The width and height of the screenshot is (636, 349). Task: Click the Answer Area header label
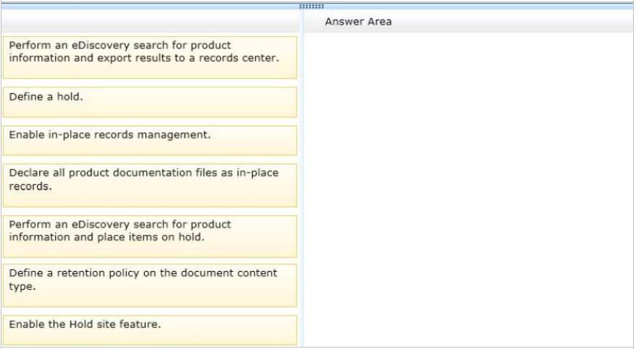[x=358, y=22]
